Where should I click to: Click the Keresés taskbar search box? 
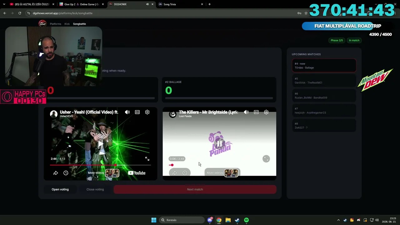182,220
